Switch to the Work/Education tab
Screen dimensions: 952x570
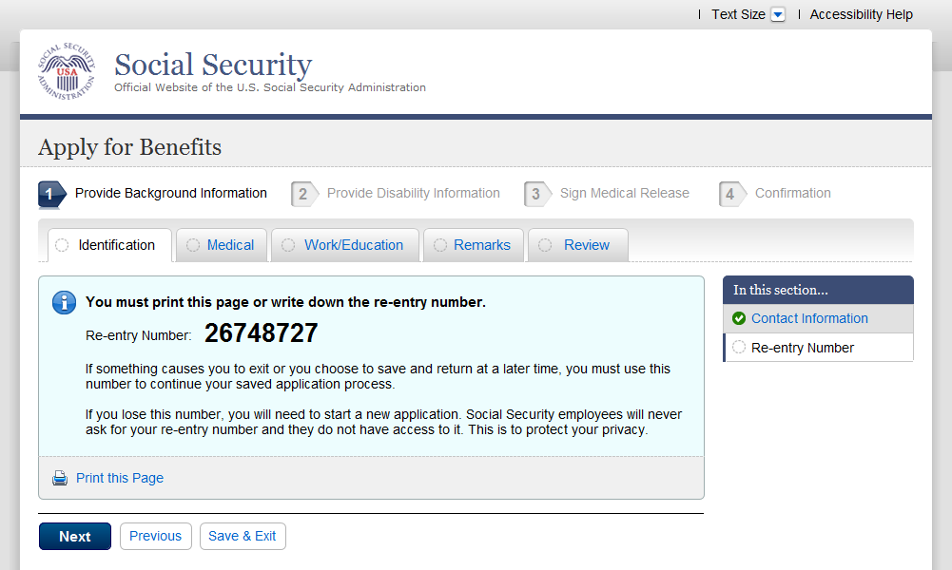[x=345, y=245]
